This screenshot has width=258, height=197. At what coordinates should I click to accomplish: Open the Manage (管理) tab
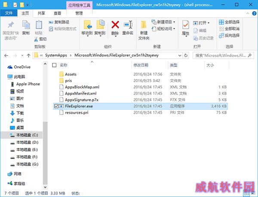[79, 13]
